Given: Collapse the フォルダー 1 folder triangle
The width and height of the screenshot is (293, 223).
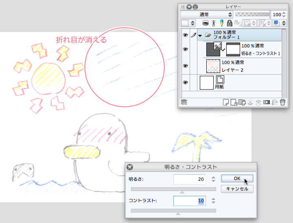Looking at the screenshot, I should click(200, 36).
